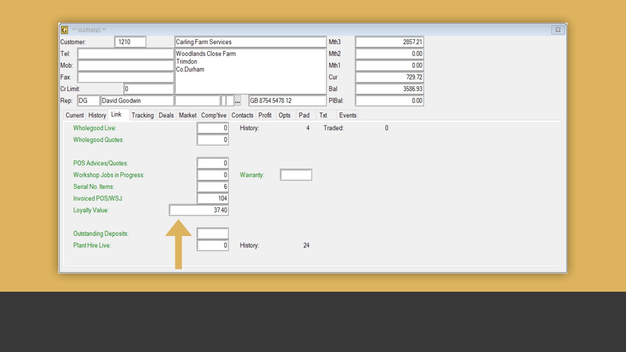Click the Wholegood Live link label
This screenshot has height=352, width=626.
95,128
